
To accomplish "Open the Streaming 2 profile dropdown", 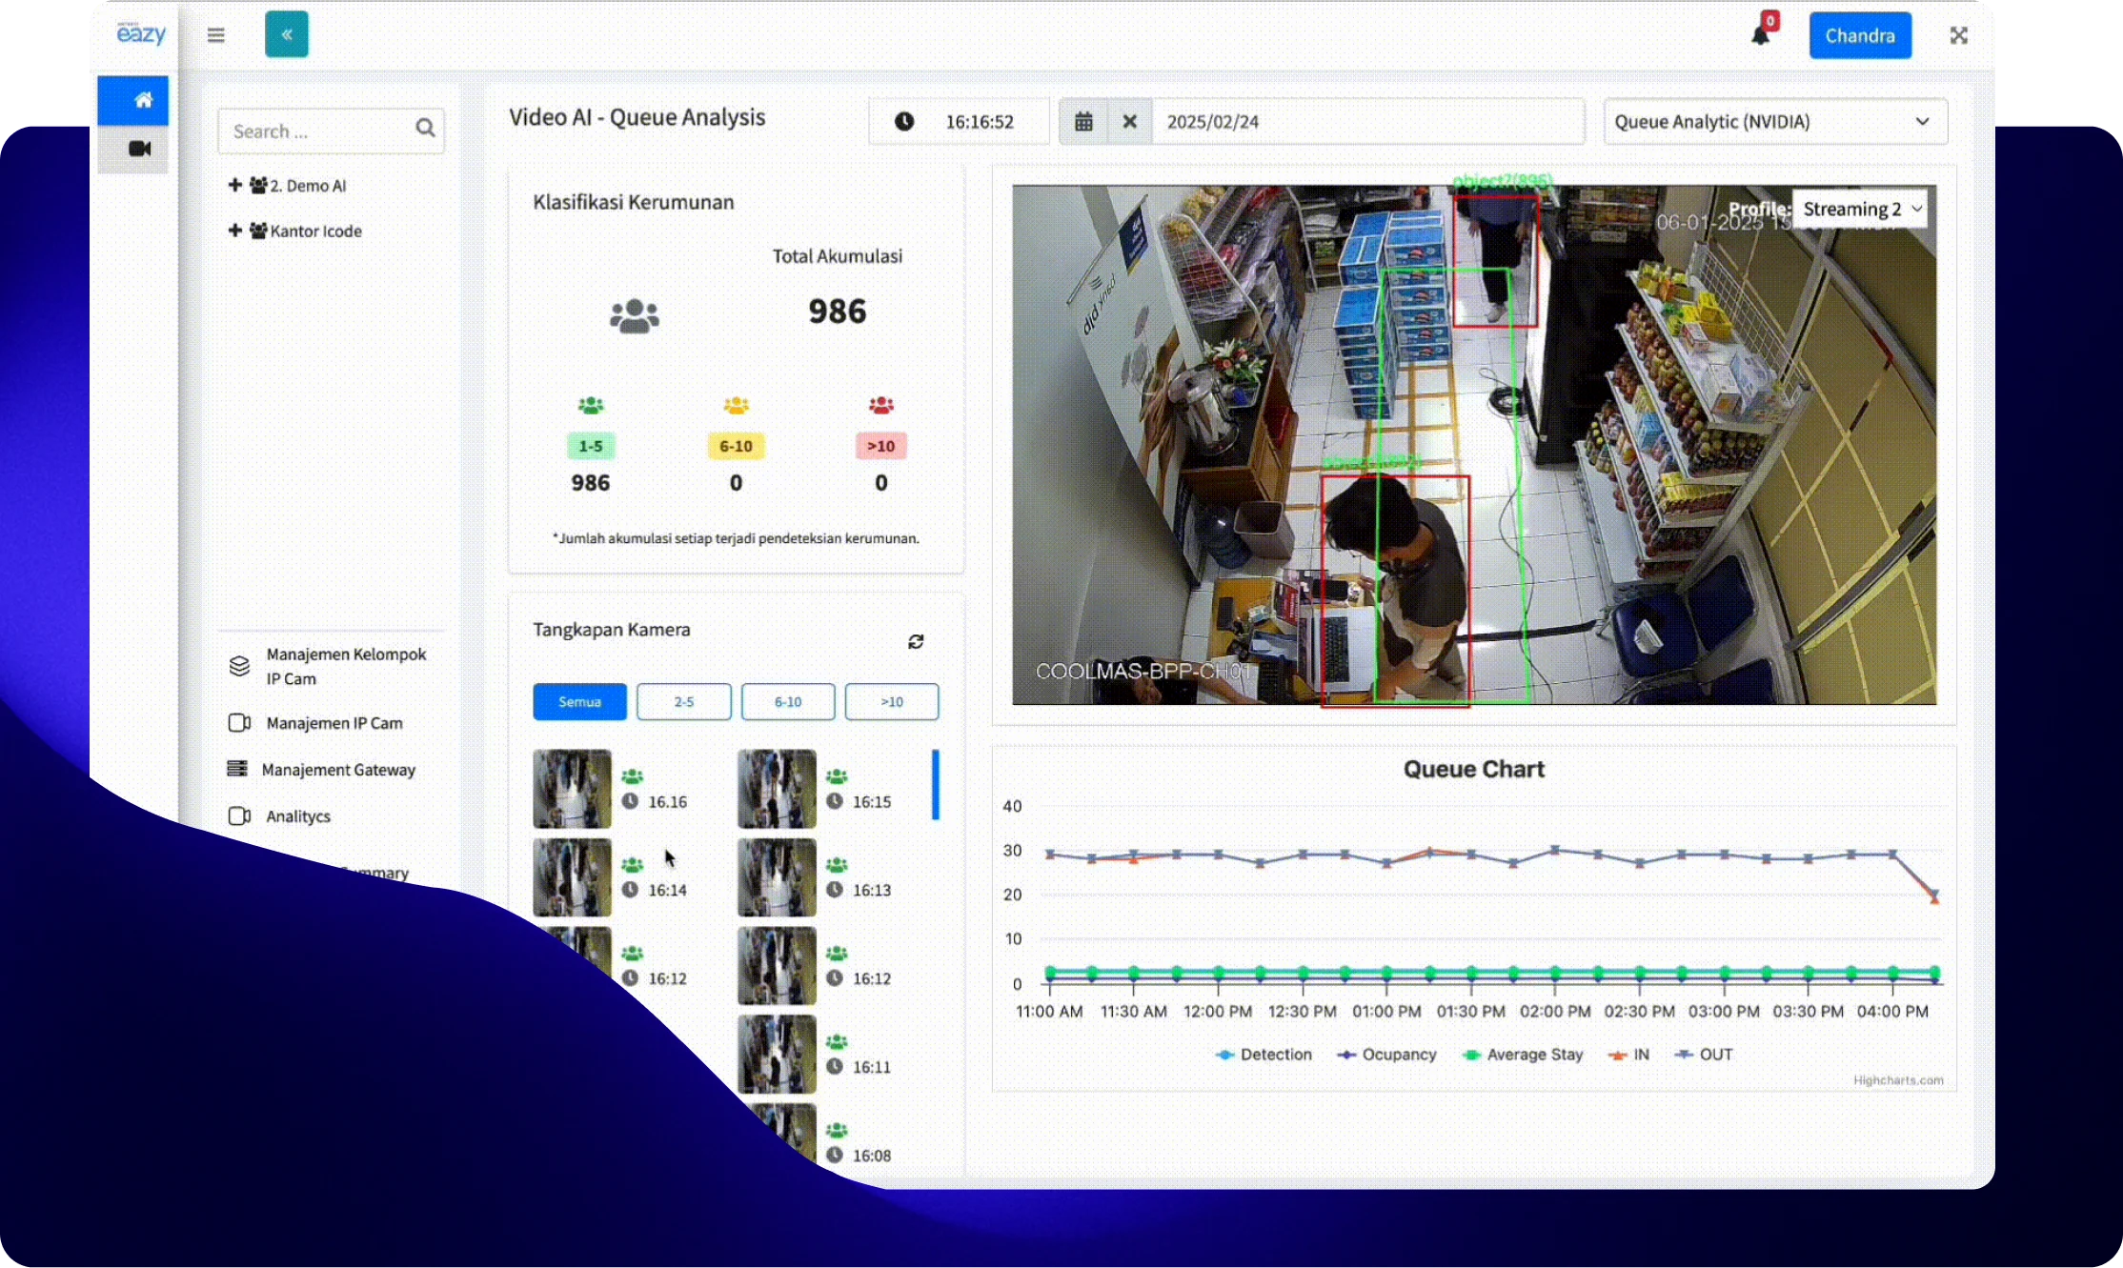I will [x=1859, y=210].
